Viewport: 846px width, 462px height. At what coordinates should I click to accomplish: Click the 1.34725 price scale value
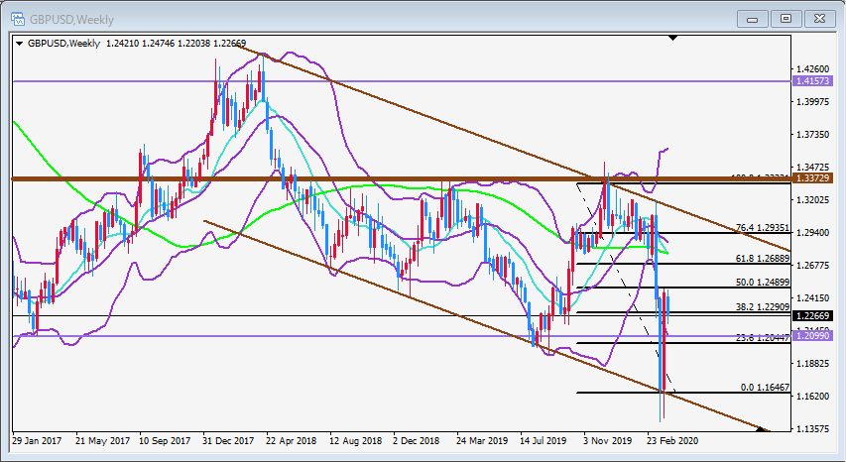coord(812,168)
